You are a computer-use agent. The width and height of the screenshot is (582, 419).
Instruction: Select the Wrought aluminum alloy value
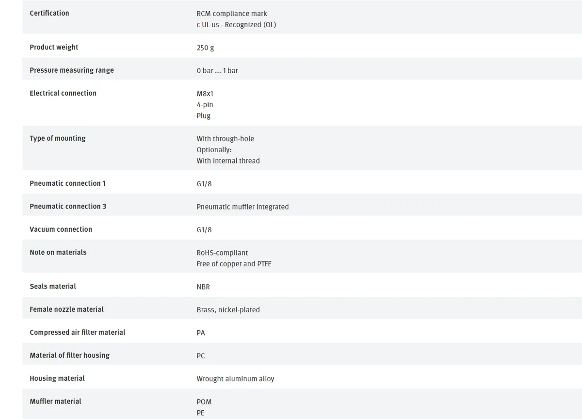[x=235, y=379]
